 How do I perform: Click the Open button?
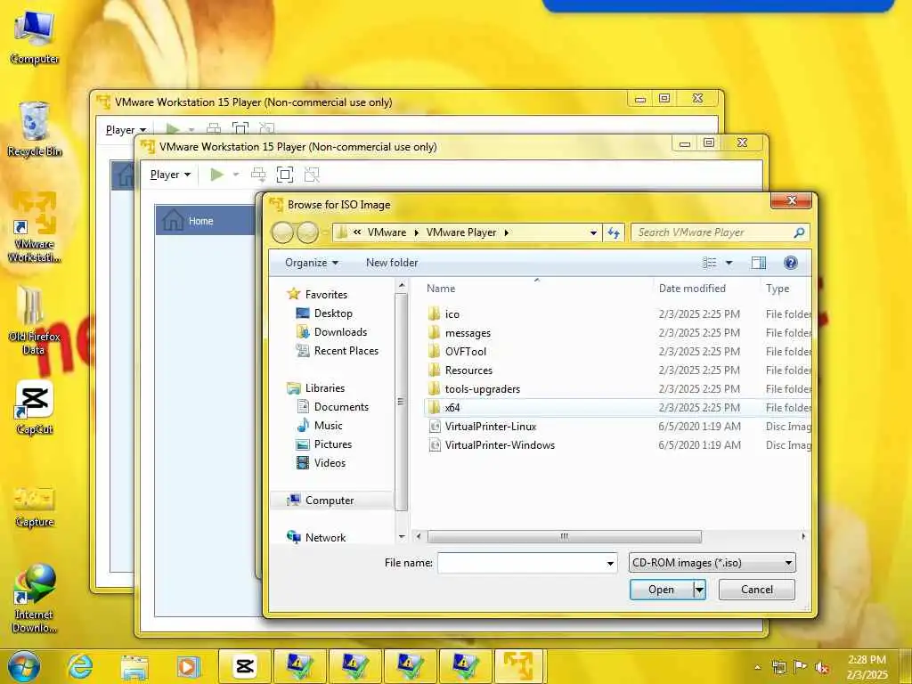click(x=662, y=590)
